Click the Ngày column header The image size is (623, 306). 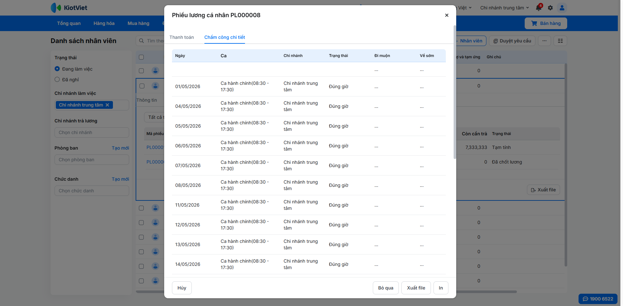point(180,56)
